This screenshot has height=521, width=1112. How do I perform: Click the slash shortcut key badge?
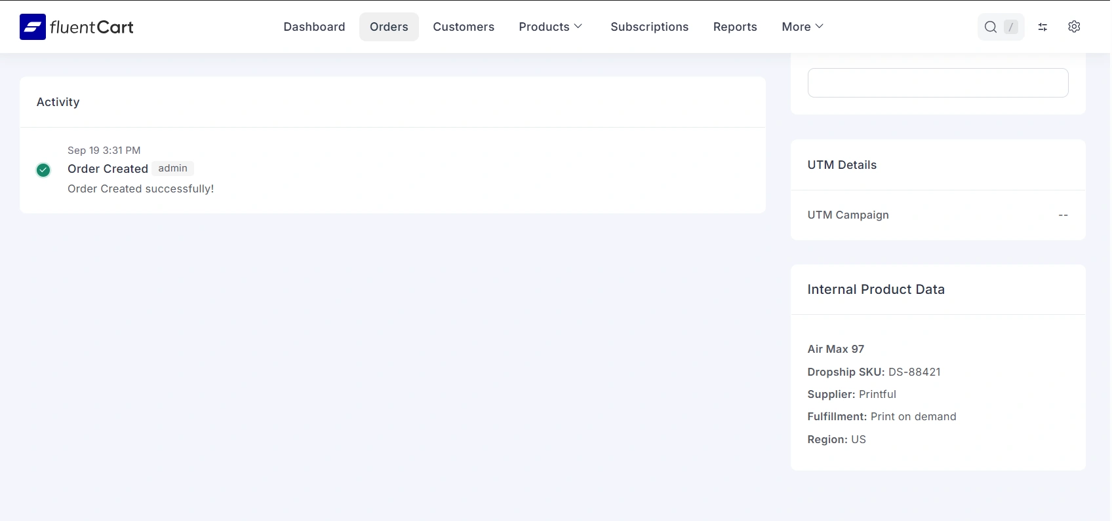pyautogui.click(x=1011, y=27)
